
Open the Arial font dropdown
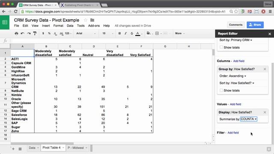pyautogui.click(x=86, y=33)
